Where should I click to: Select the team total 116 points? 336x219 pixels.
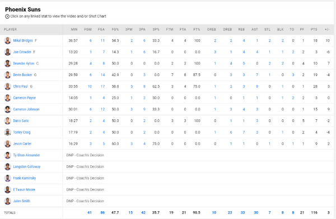coord(314,213)
